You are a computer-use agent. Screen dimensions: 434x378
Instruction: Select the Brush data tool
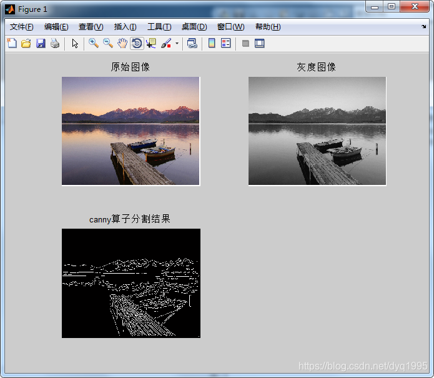click(x=166, y=44)
